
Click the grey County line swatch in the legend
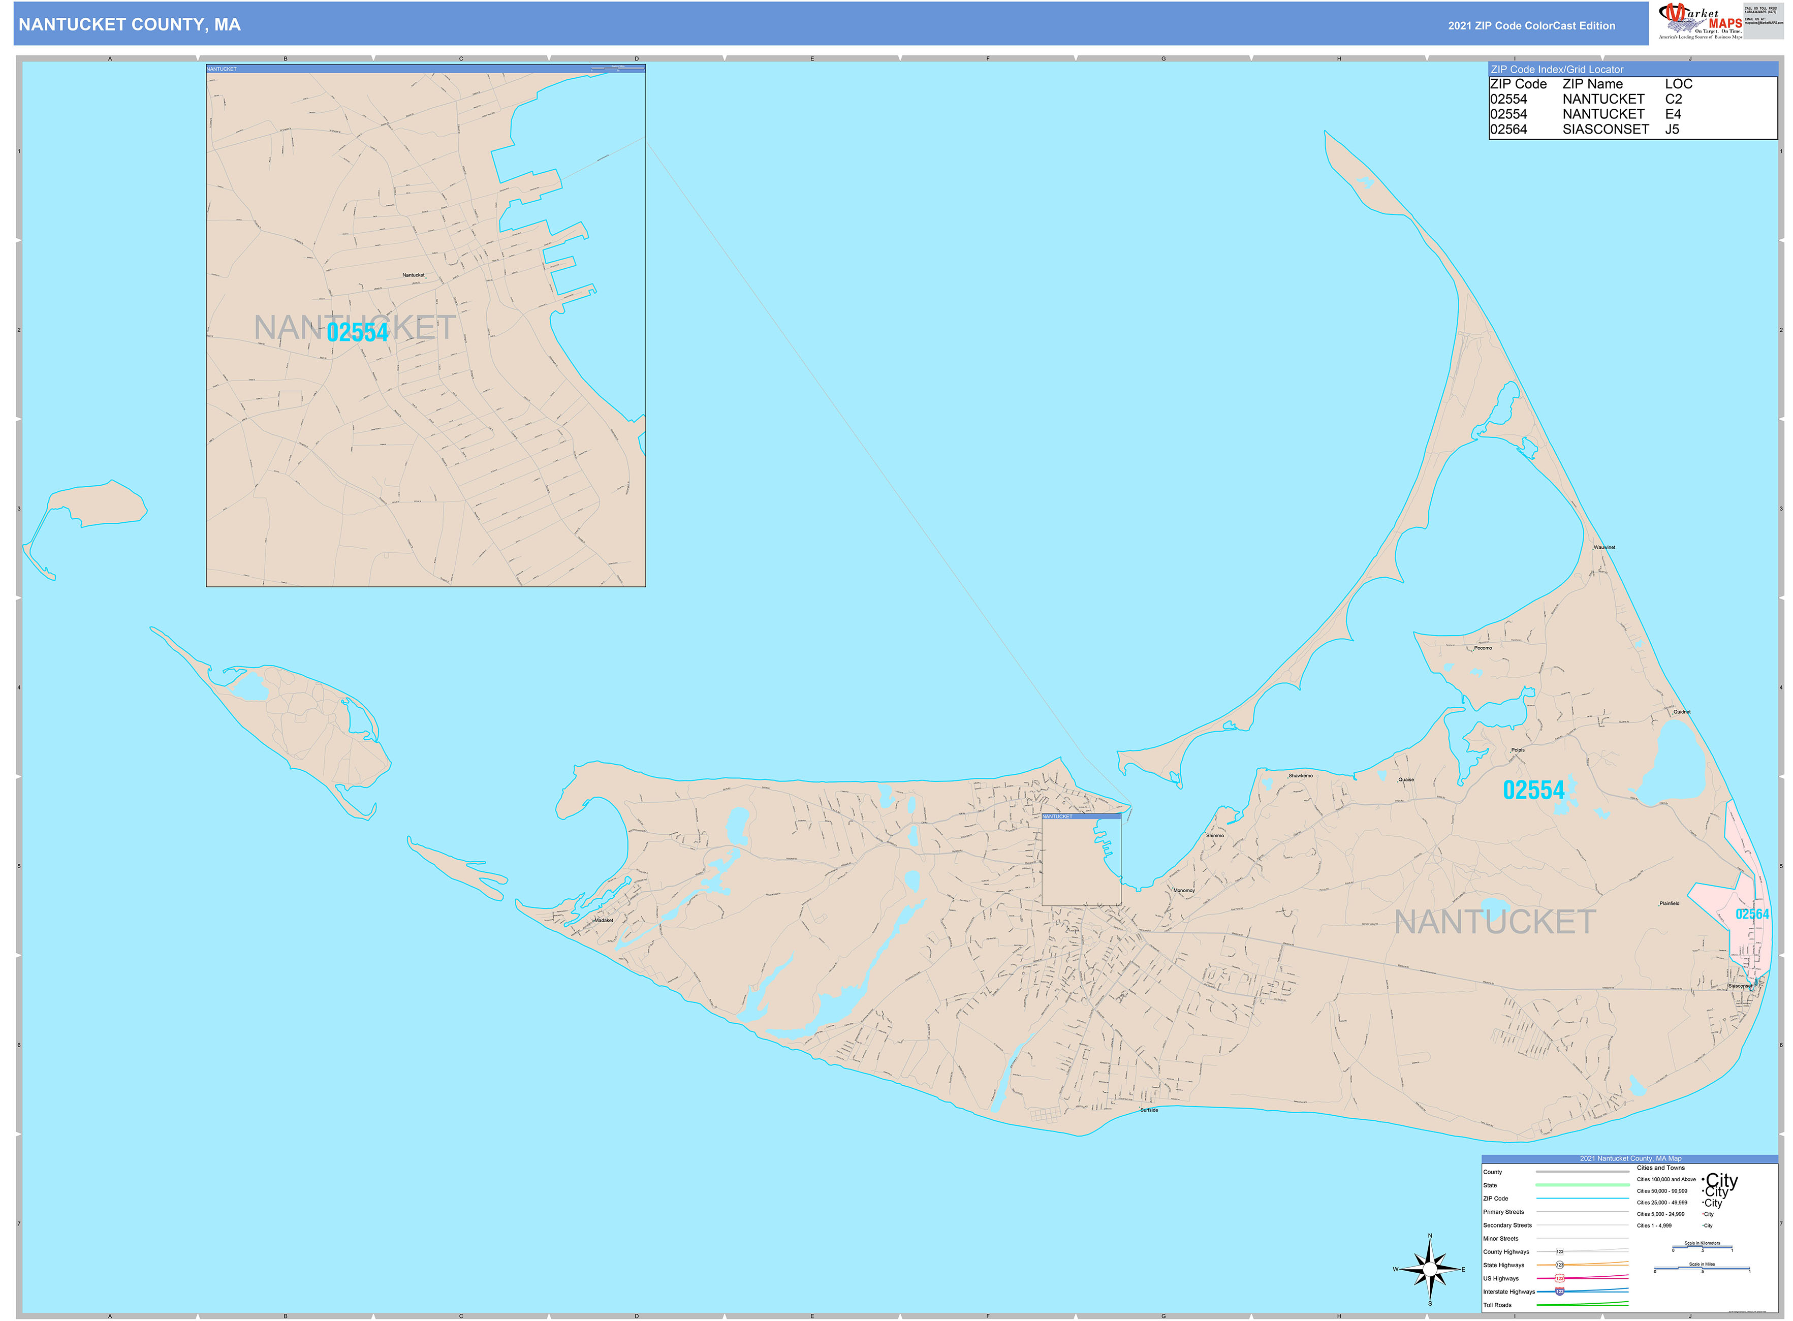pos(1583,1172)
